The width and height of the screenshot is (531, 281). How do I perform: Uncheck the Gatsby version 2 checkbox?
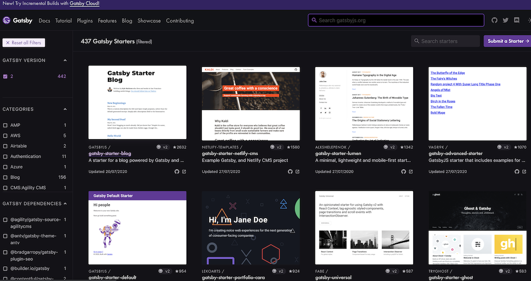click(x=5, y=76)
